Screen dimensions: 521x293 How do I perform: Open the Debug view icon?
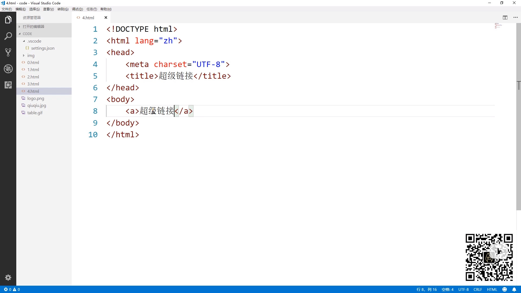[8, 69]
